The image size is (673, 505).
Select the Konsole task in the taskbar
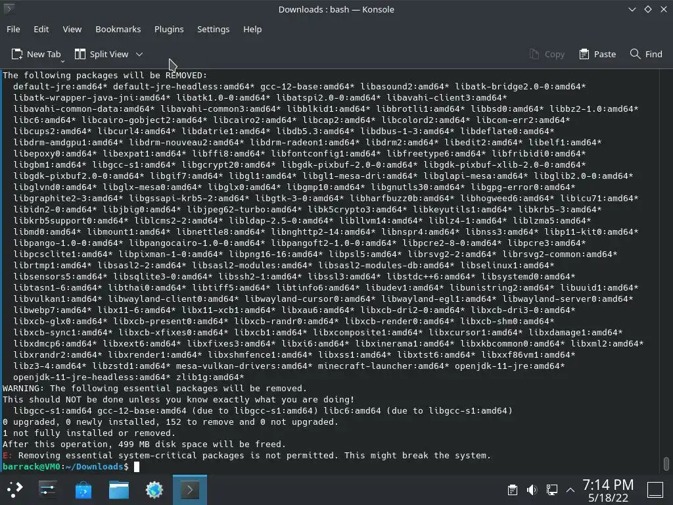click(x=190, y=489)
